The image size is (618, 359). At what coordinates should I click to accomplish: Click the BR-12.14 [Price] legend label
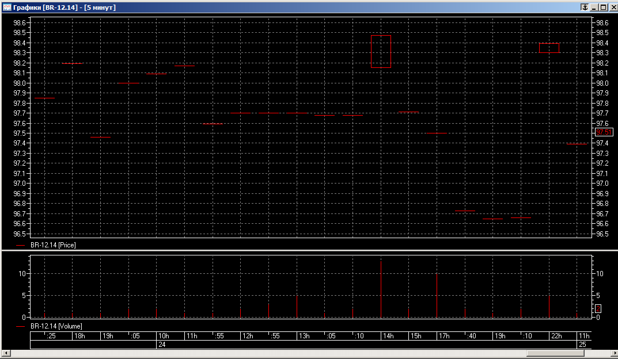(53, 245)
